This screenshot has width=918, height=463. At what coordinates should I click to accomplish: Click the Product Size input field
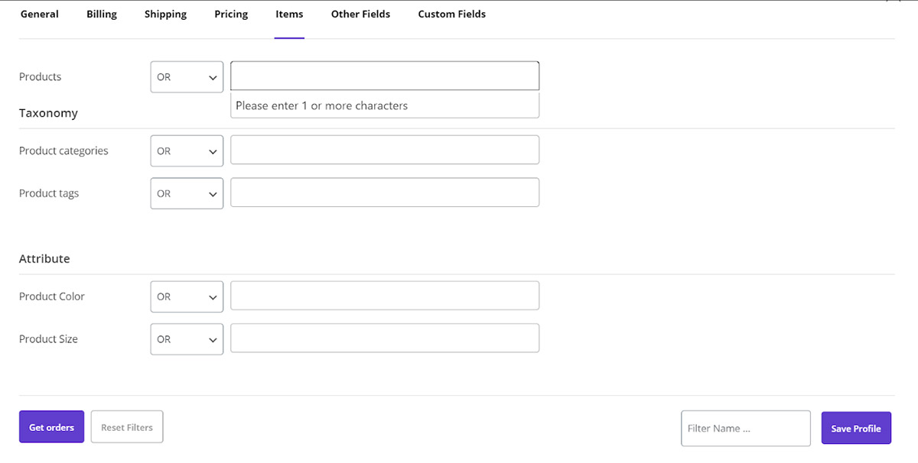pos(384,338)
